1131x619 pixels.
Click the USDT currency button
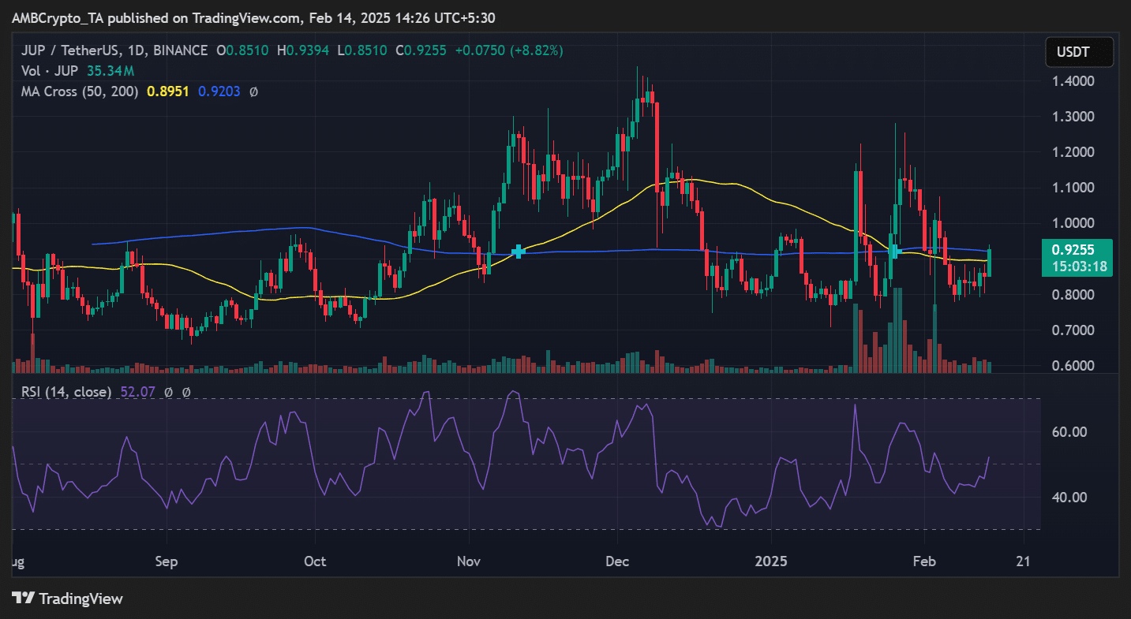[x=1078, y=52]
